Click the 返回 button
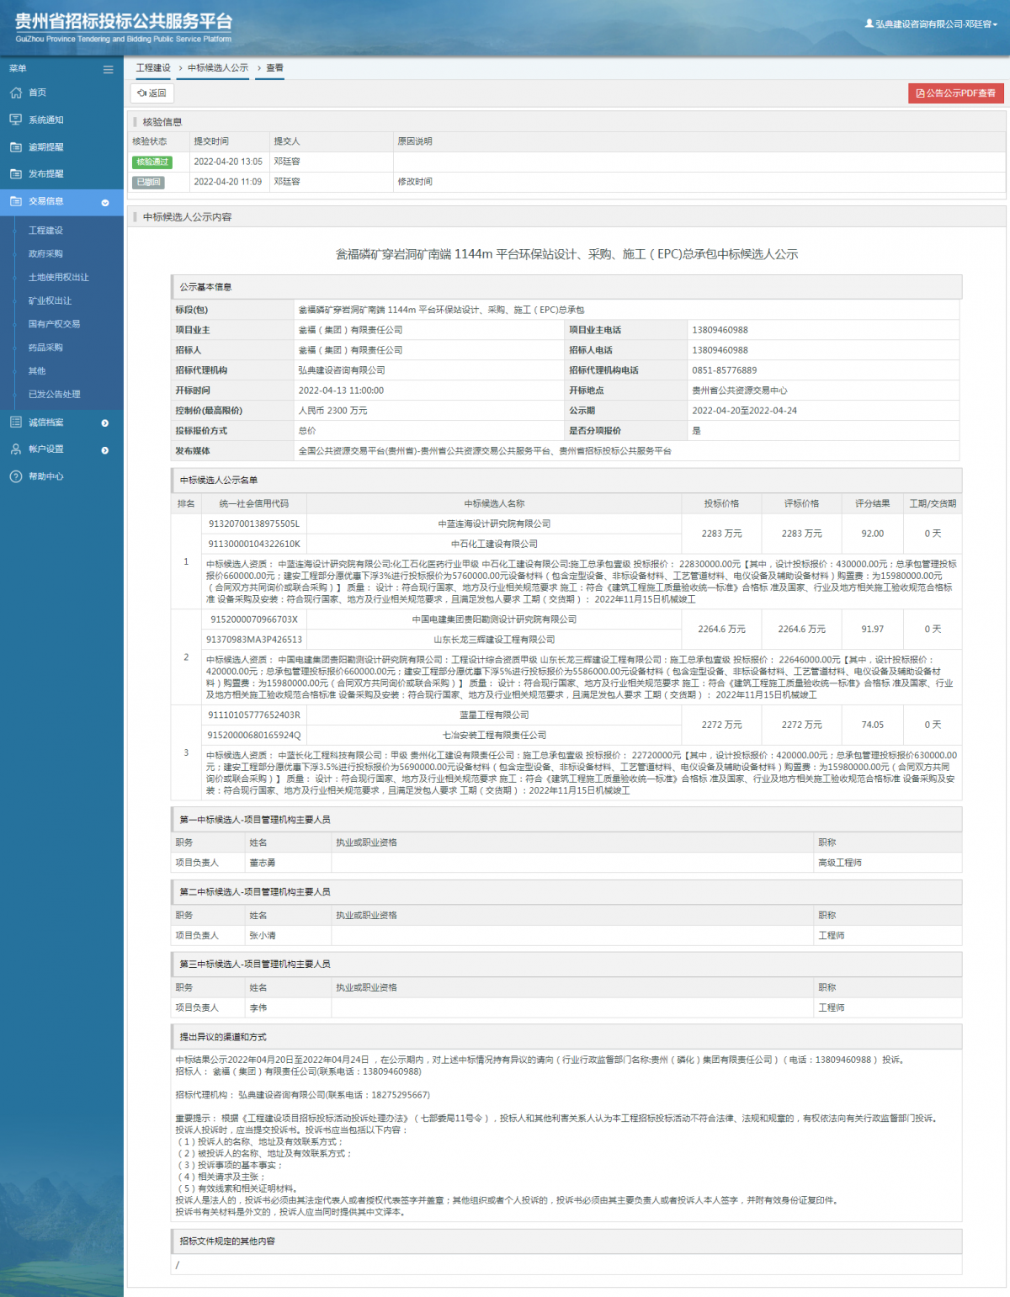Image resolution: width=1010 pixels, height=1297 pixels. [152, 93]
